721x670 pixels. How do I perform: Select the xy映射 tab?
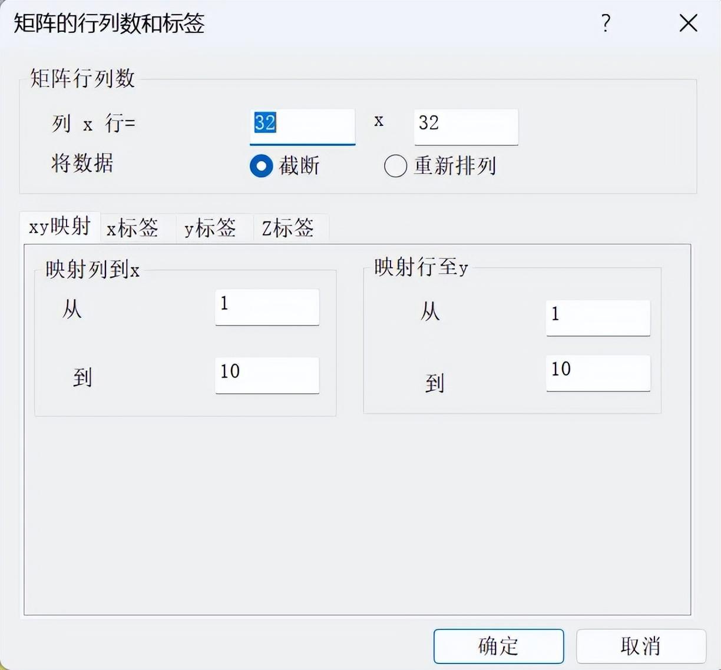[59, 226]
